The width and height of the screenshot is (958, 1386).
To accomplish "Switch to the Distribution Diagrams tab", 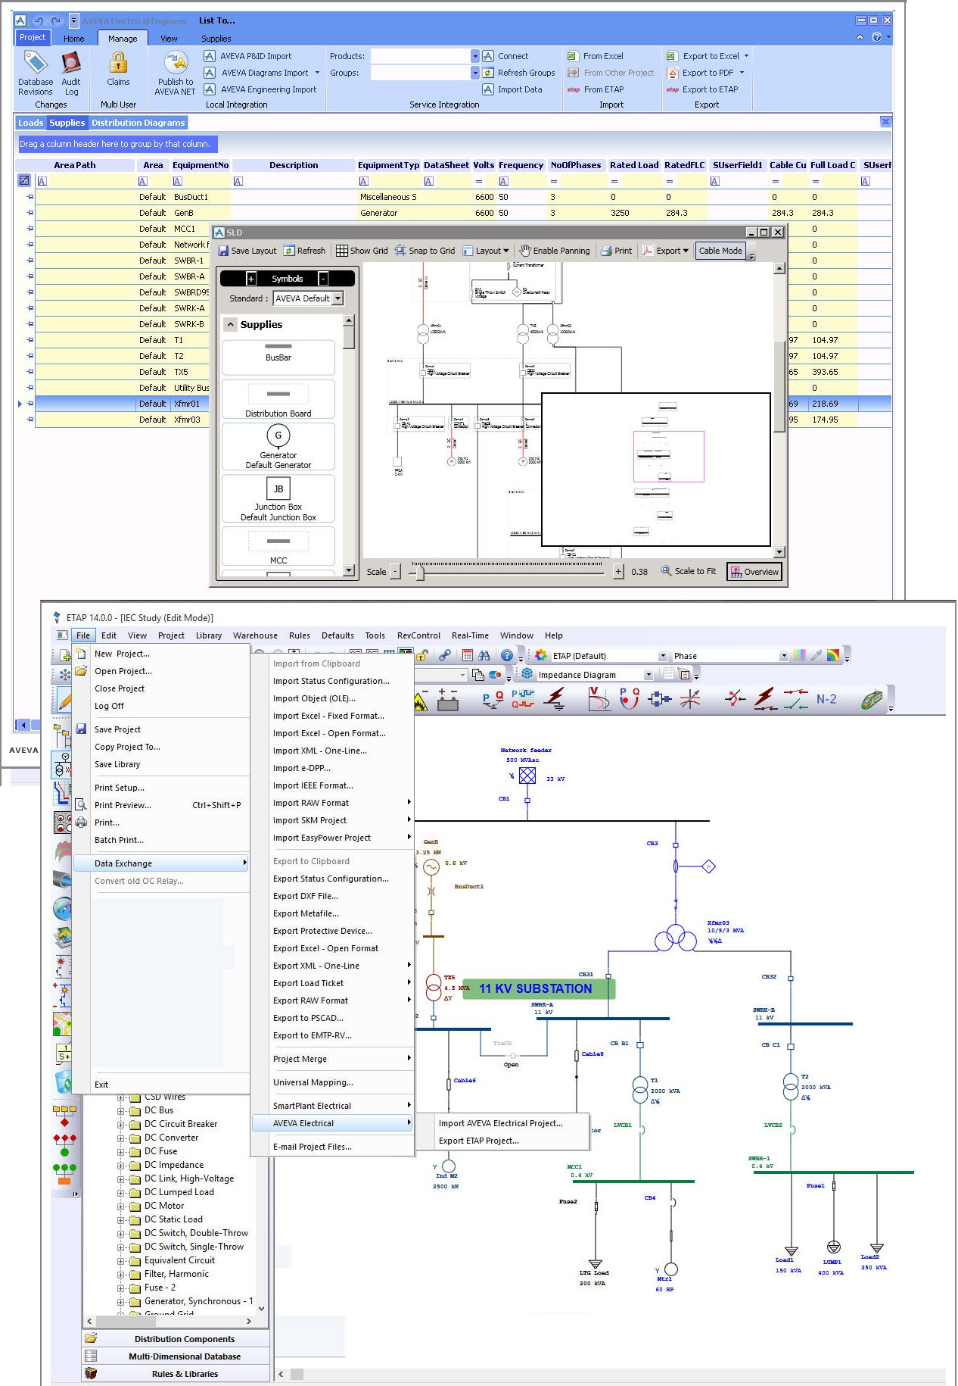I will point(138,123).
